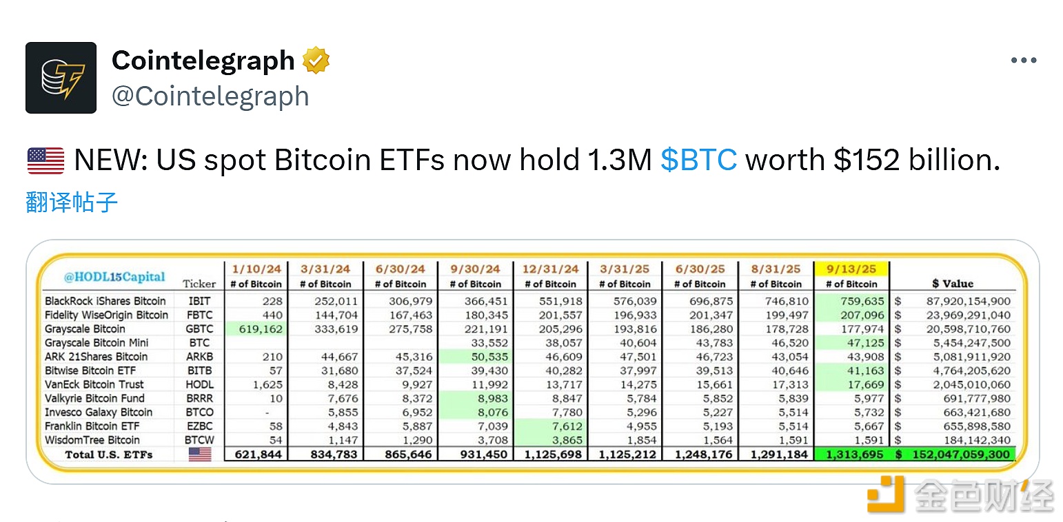Open the $BTC cashtag link
Screen dimensions: 1063x522
coord(698,160)
